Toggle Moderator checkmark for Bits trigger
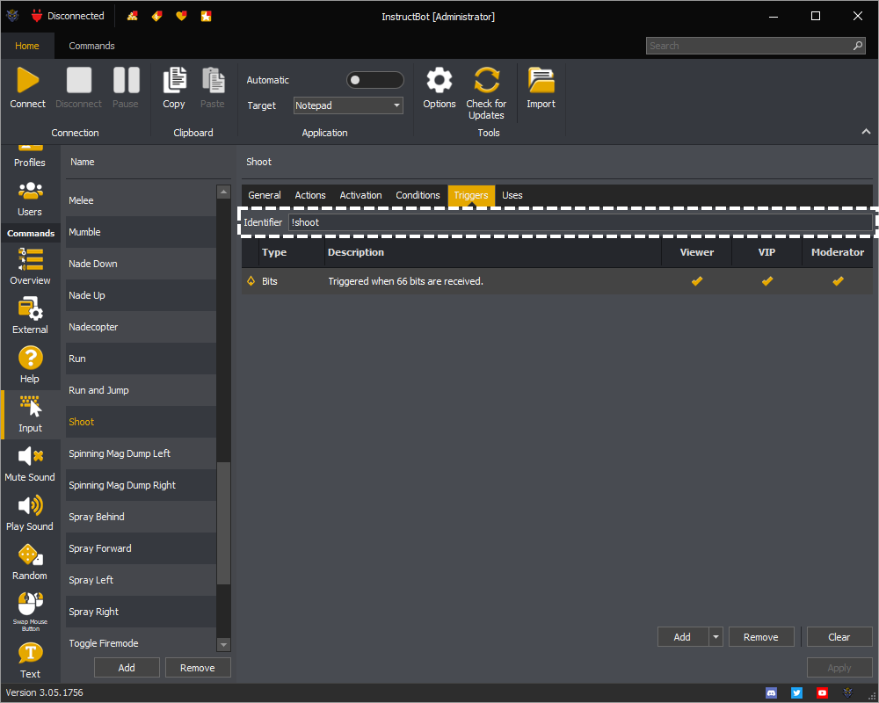Screen dimensions: 879x703 pos(838,281)
